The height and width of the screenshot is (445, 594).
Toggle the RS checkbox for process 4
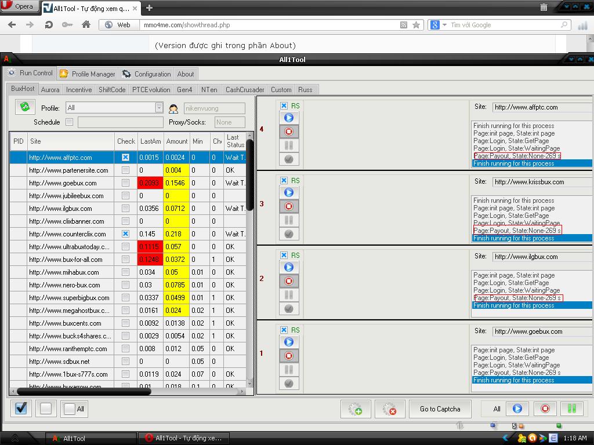point(284,106)
